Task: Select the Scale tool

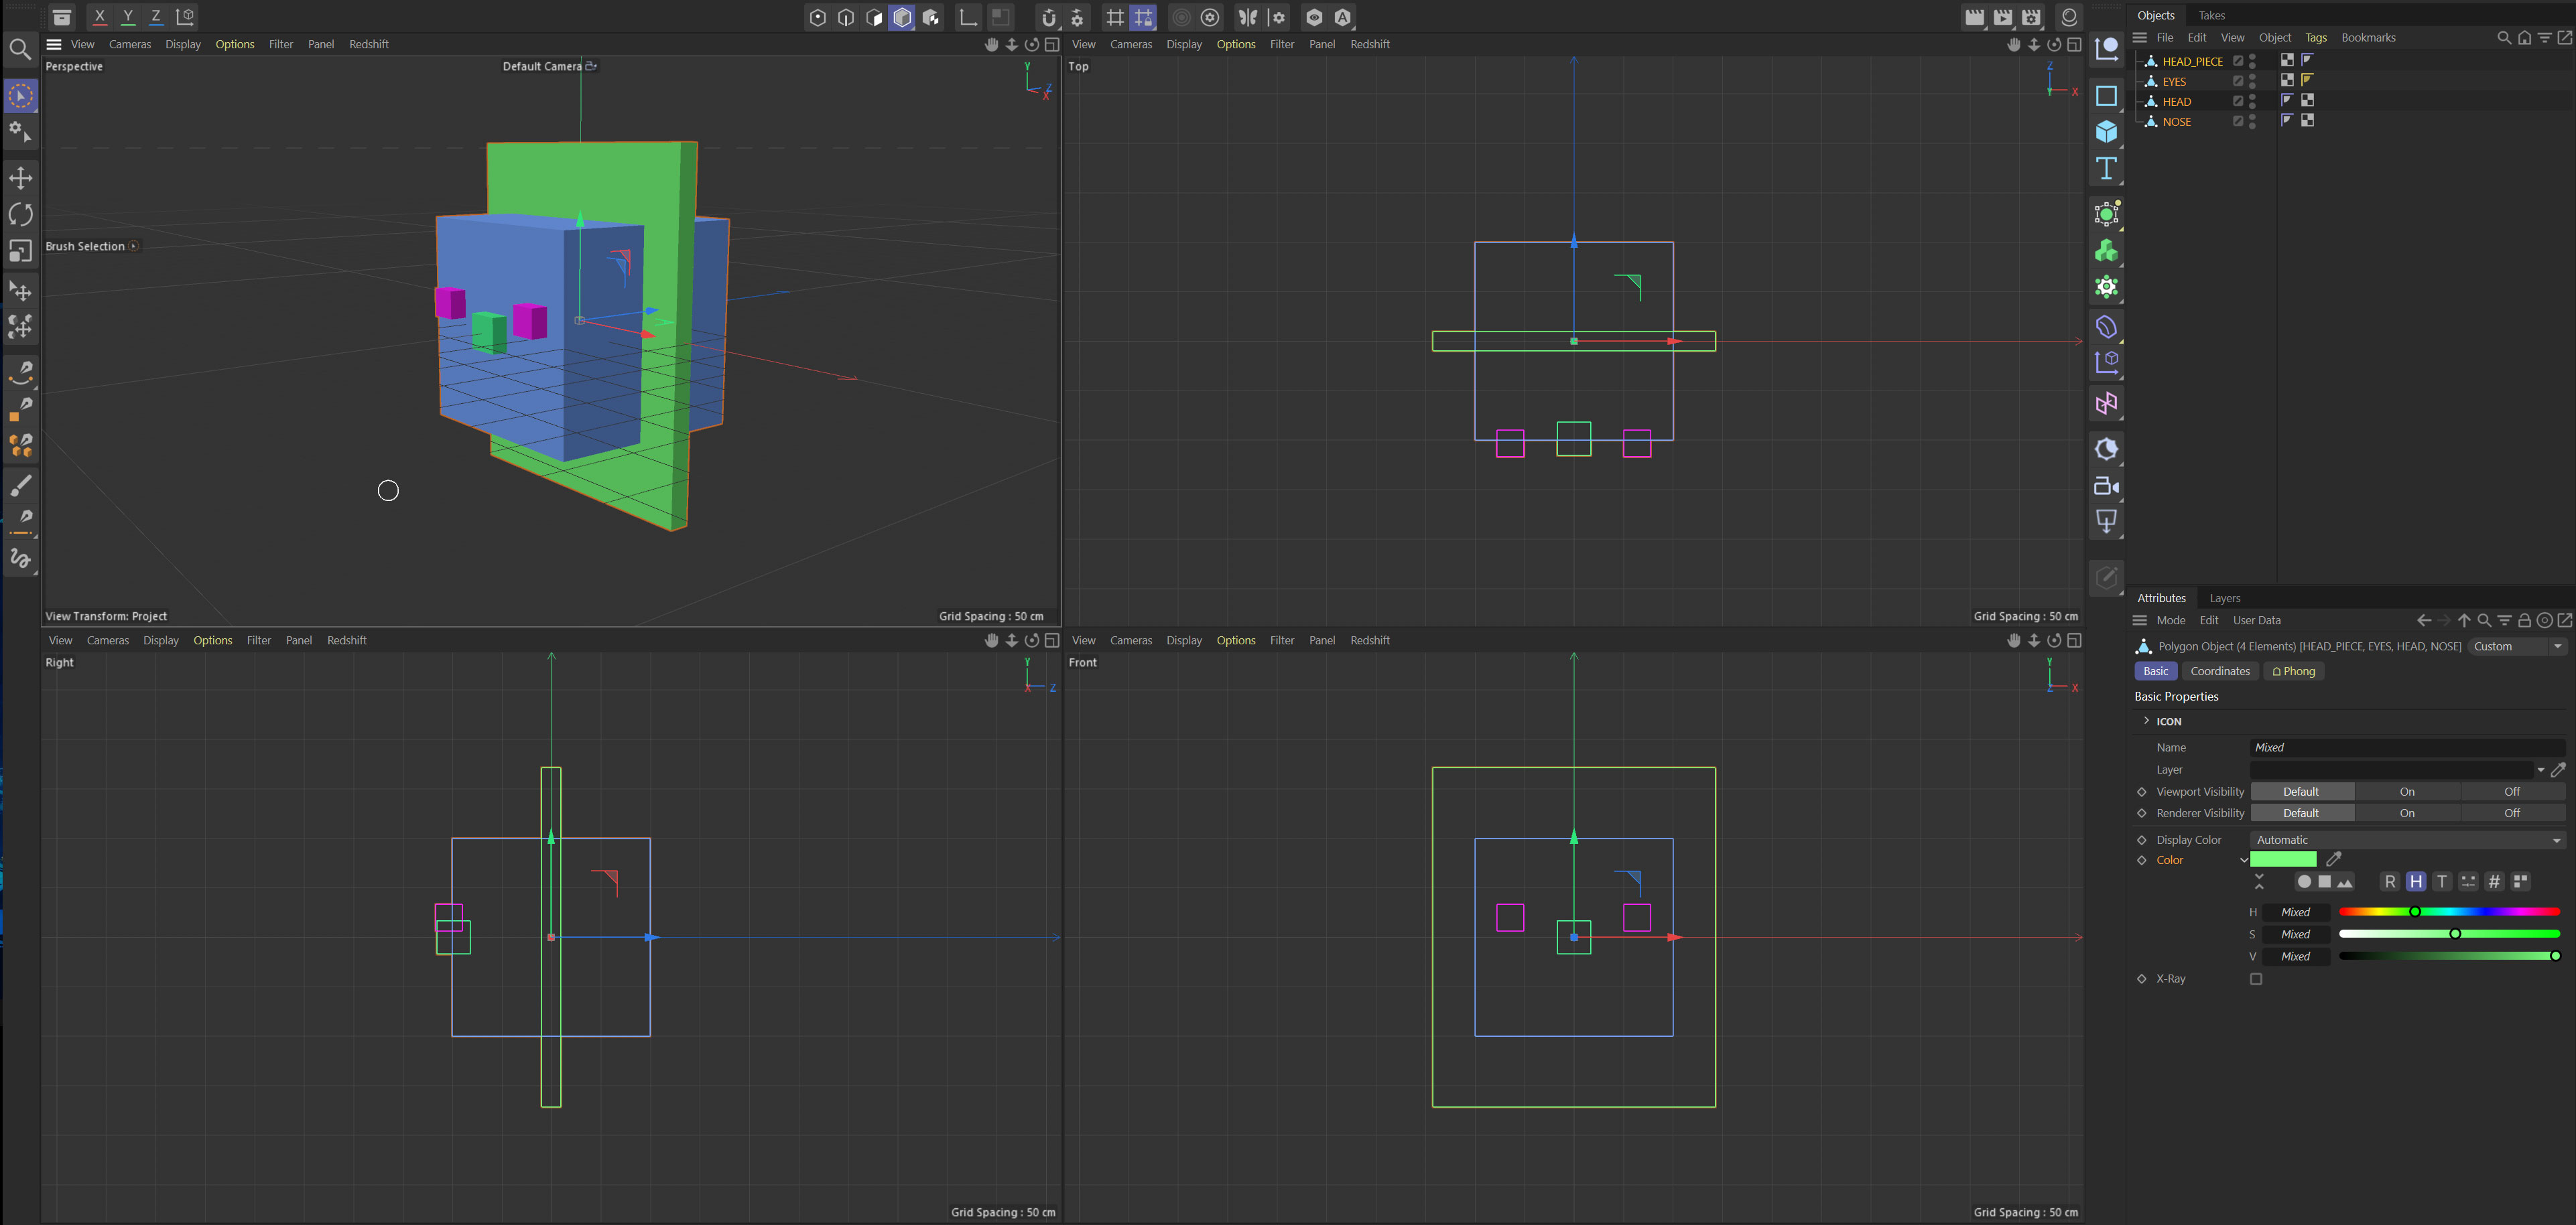Action: click(x=20, y=250)
